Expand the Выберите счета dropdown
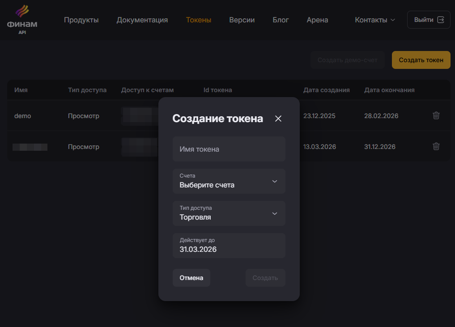Image resolution: width=455 pixels, height=327 pixels. [229, 181]
